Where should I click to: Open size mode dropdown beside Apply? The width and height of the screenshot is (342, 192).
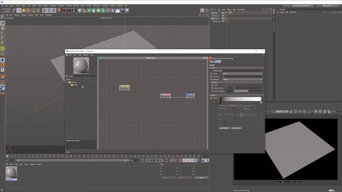click(x=185, y=178)
